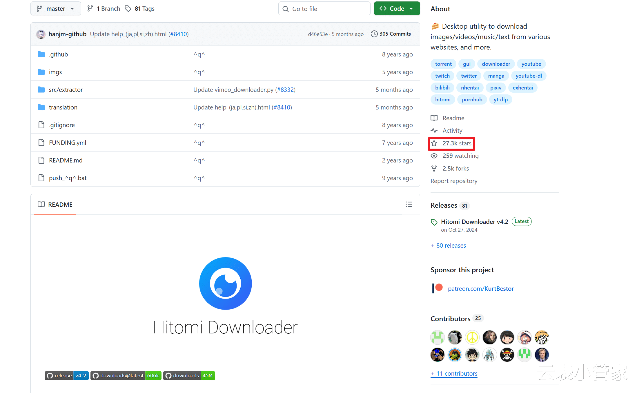Click the Activity pulse icon
This screenshot has width=637, height=393.
pyautogui.click(x=434, y=131)
